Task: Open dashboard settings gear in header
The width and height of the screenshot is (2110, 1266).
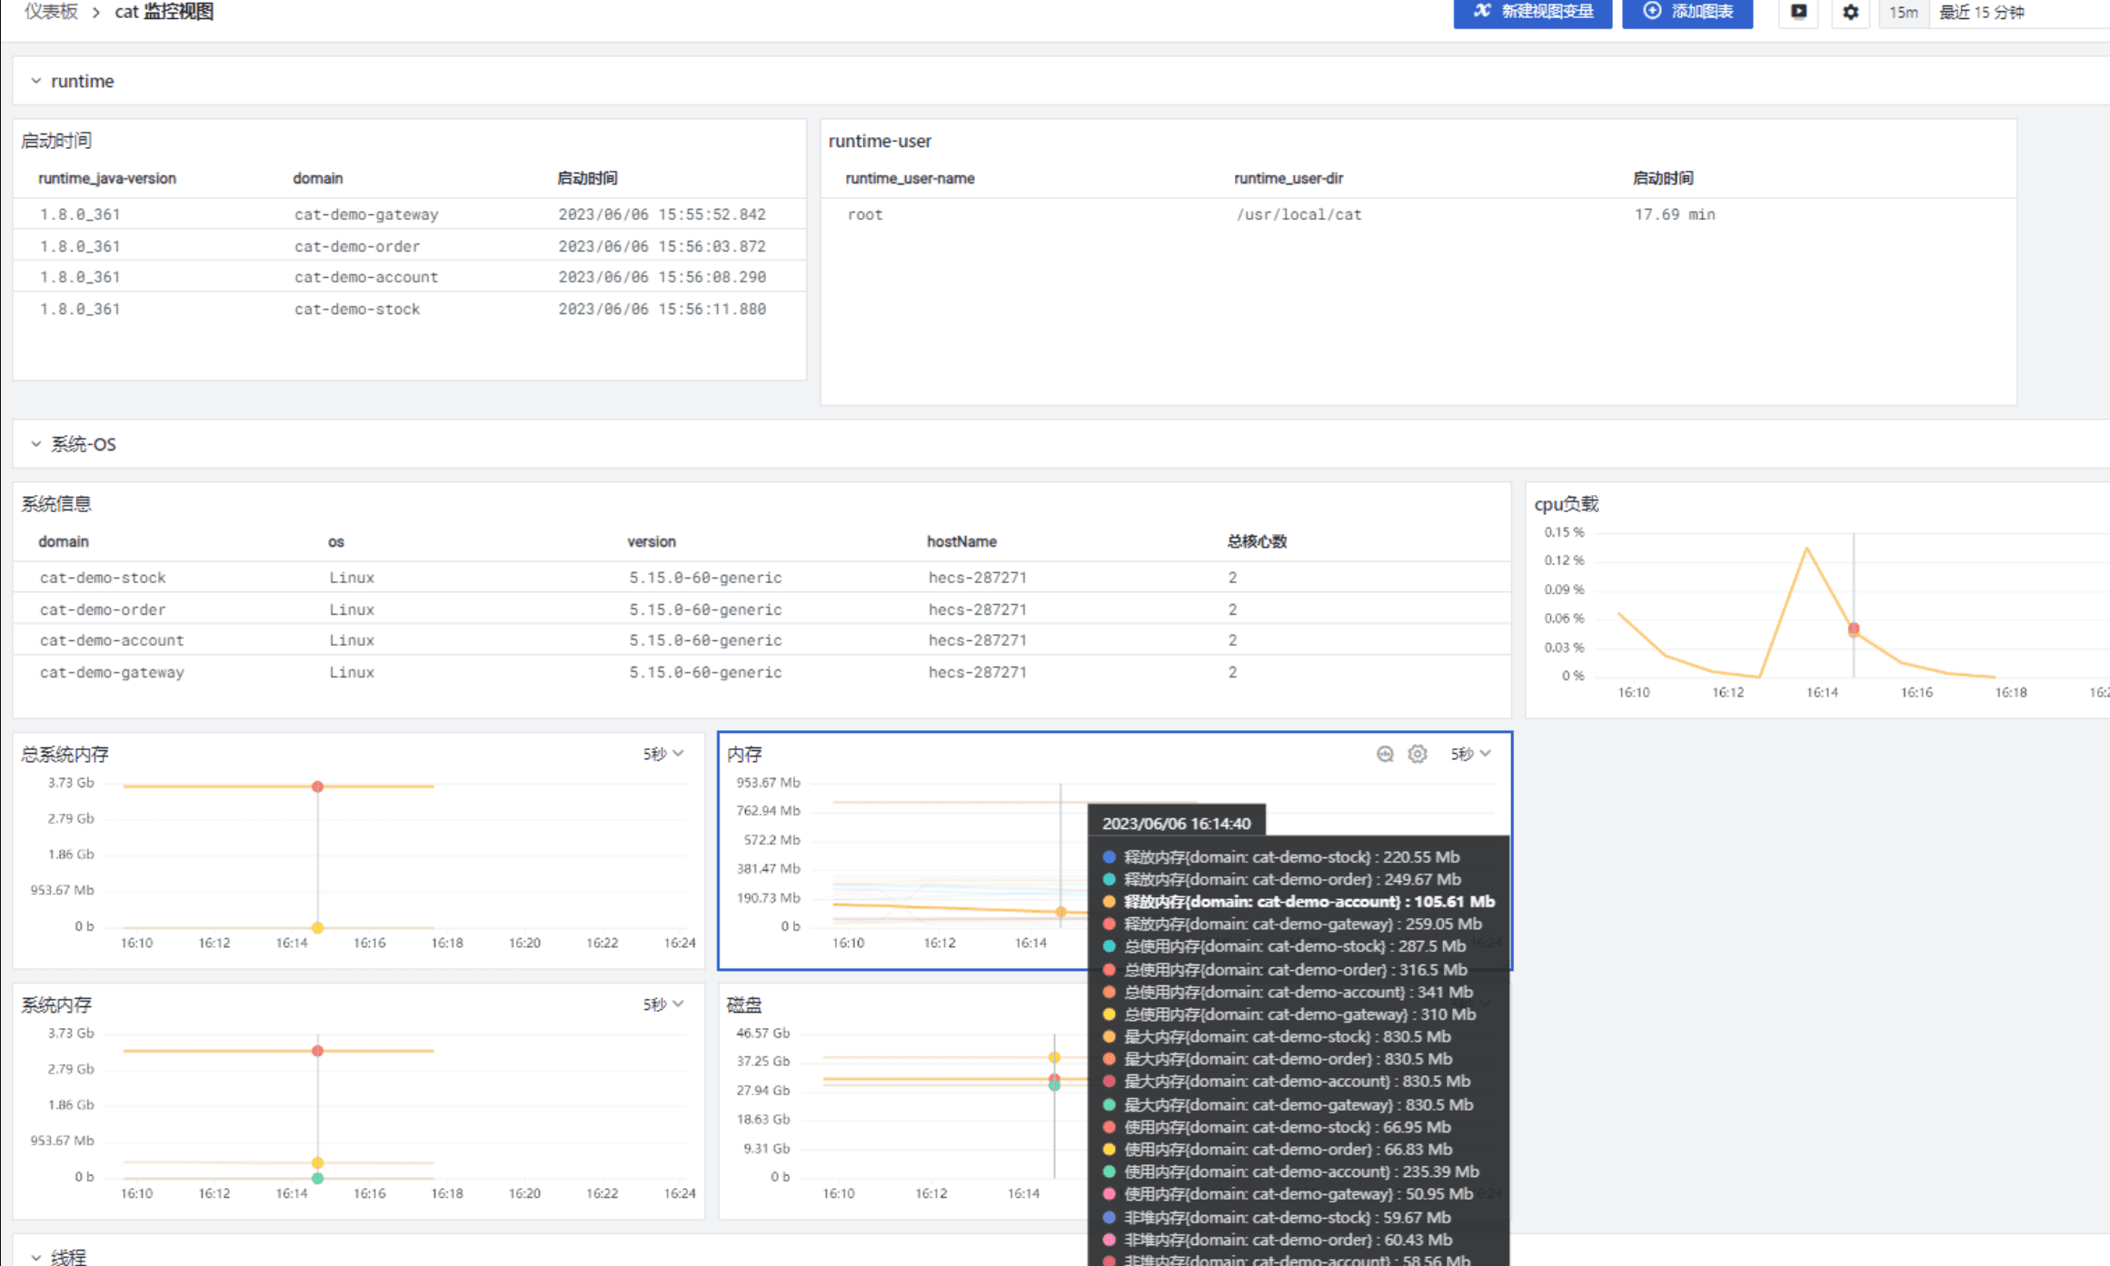Action: pos(1850,13)
